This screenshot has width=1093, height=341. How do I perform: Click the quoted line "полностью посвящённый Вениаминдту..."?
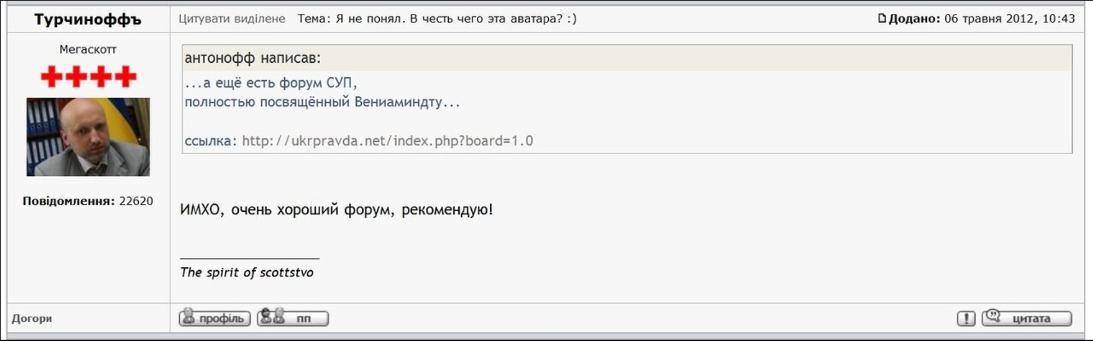pos(323,102)
